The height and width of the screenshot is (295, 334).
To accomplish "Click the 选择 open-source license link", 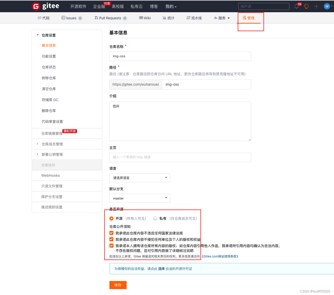I will tap(161, 269).
